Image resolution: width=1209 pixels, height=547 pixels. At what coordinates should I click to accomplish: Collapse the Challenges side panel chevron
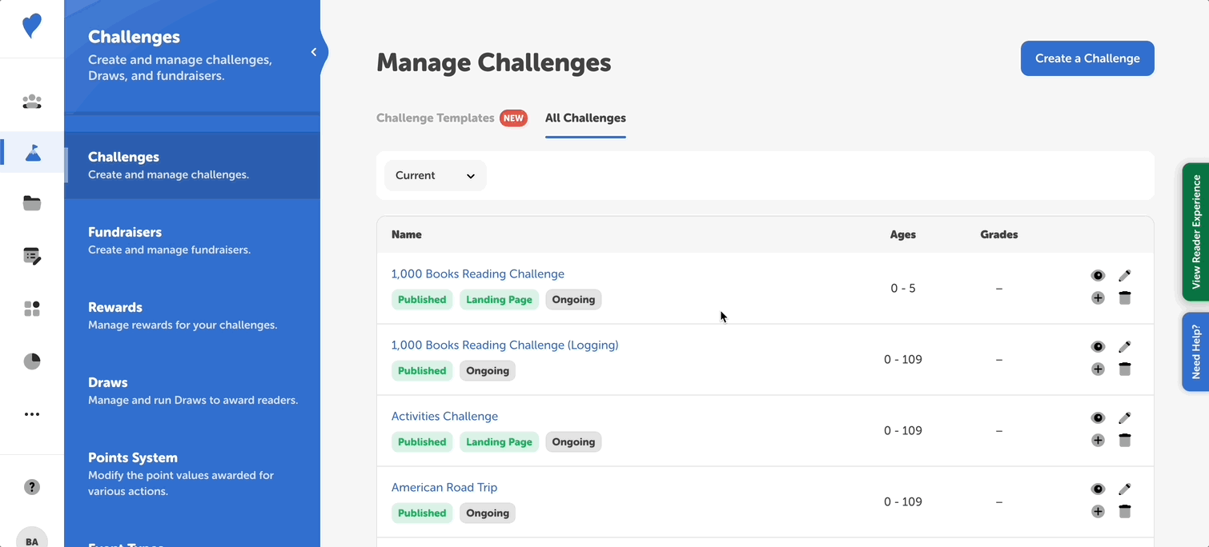[314, 52]
